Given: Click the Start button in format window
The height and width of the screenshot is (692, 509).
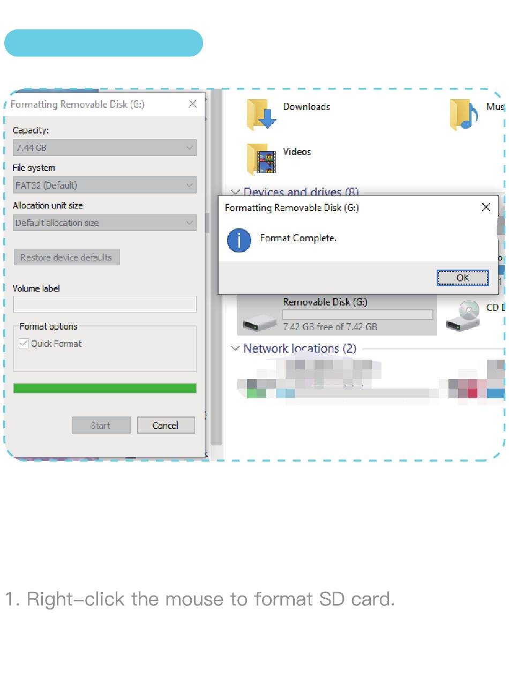Looking at the screenshot, I should 101,425.
